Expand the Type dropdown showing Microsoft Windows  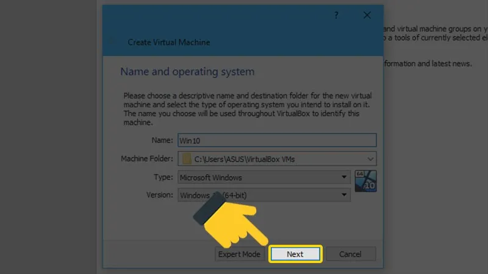264,178
